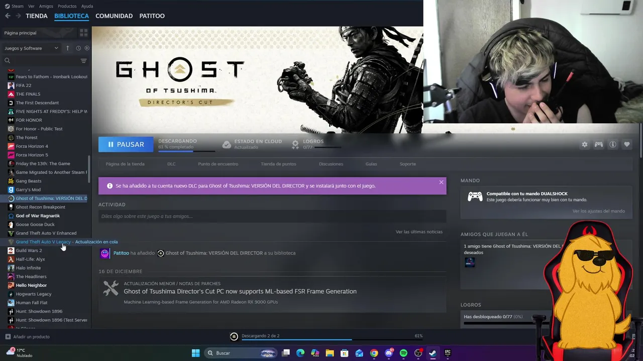
Task: Open advanced filter options icon in search bar
Action: click(83, 61)
